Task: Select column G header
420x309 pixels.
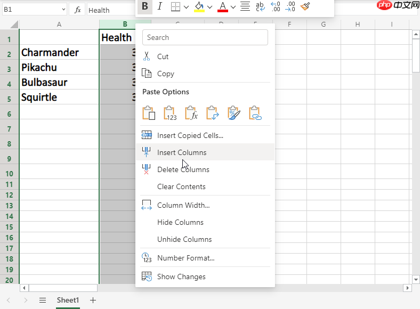Action: (324, 25)
